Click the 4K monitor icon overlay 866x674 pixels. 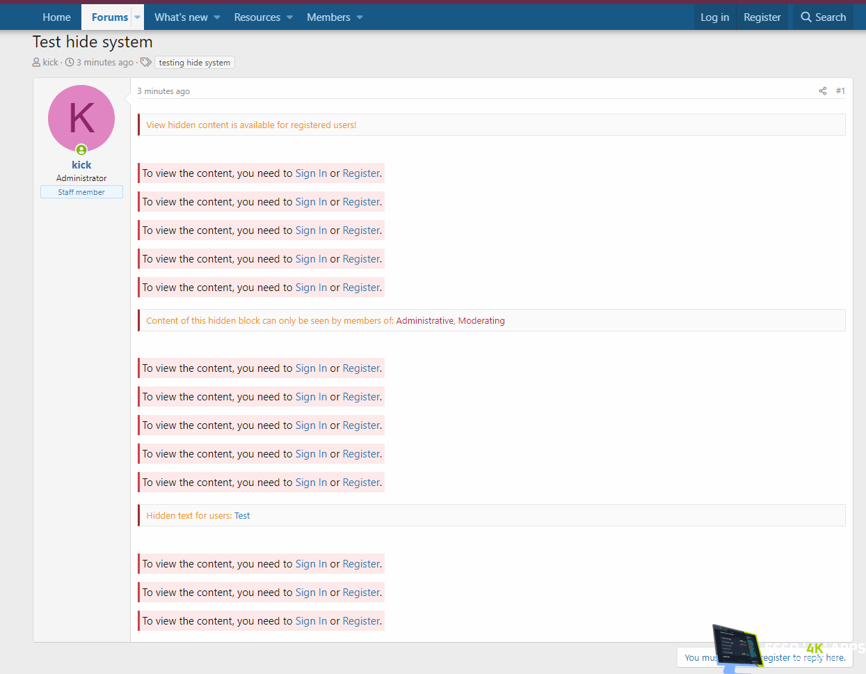coord(737,648)
